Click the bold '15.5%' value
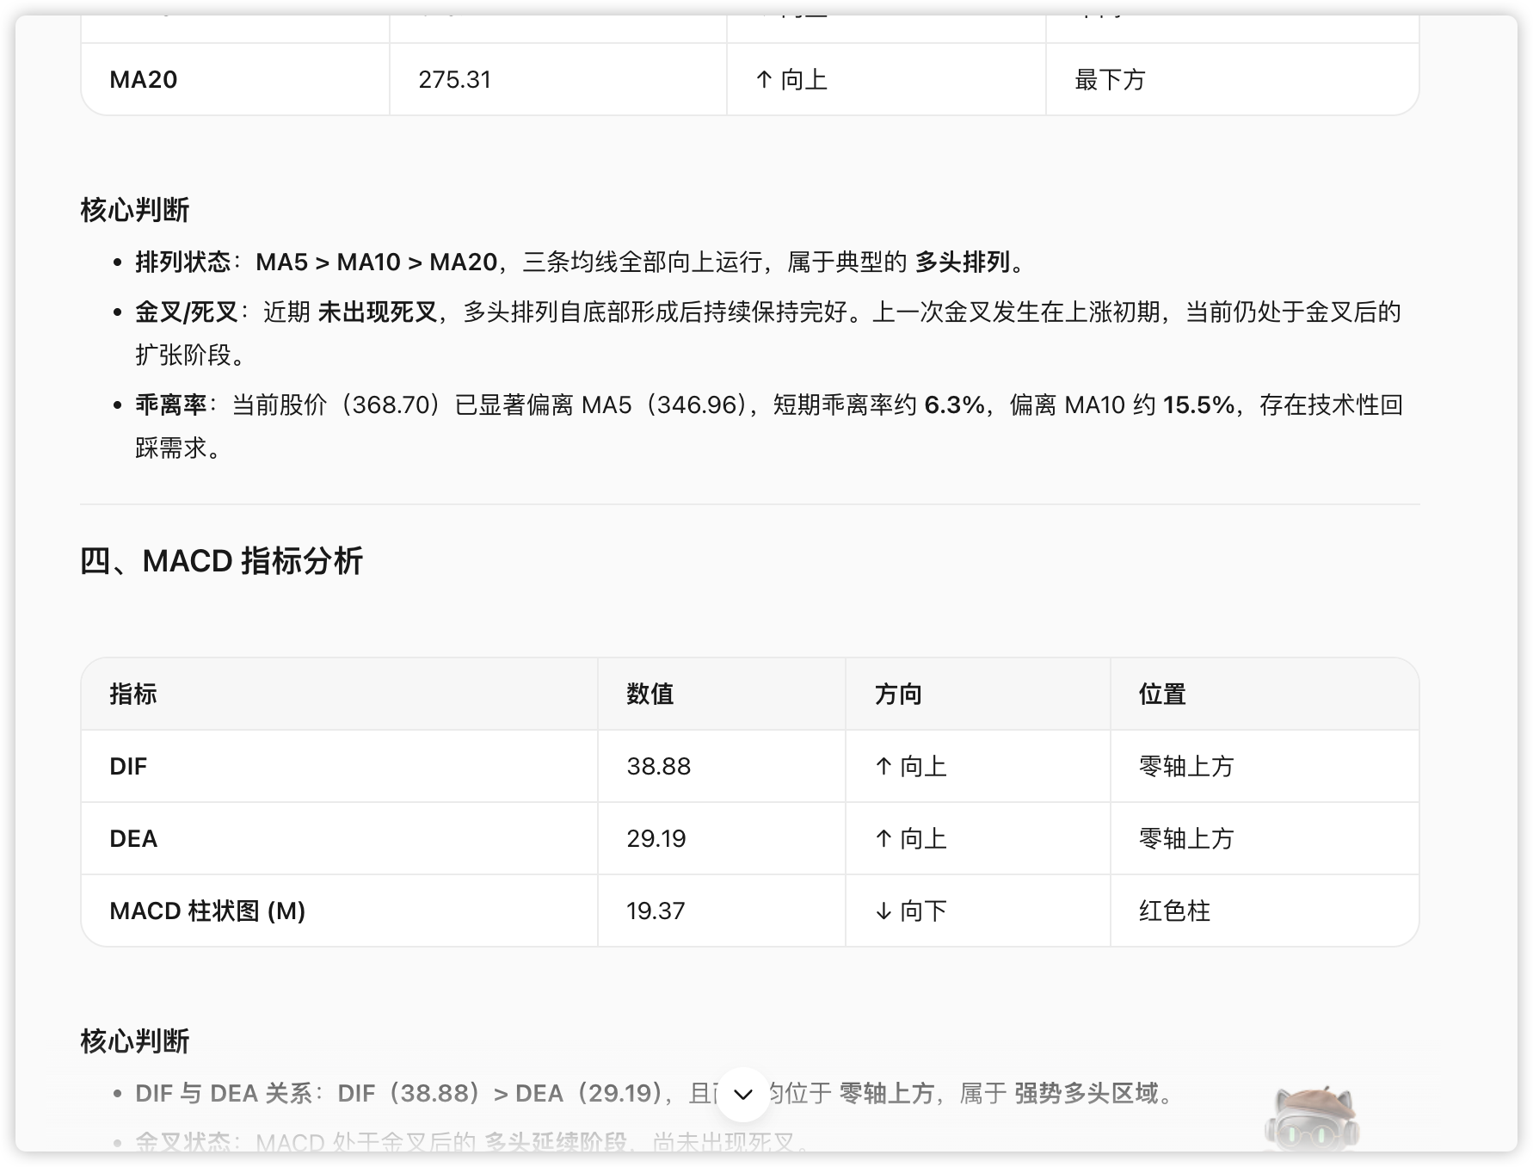Image resolution: width=1533 pixels, height=1167 pixels. point(1199,404)
